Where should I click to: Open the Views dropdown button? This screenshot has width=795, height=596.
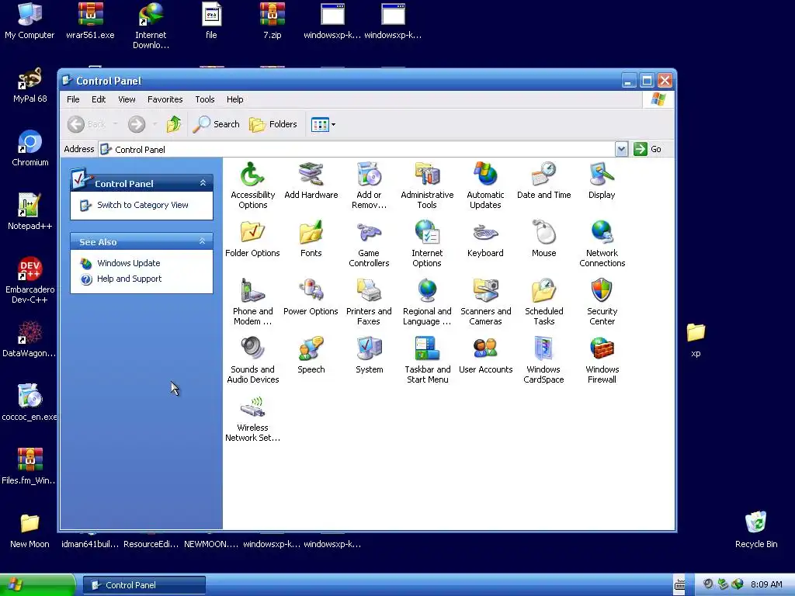tap(323, 124)
